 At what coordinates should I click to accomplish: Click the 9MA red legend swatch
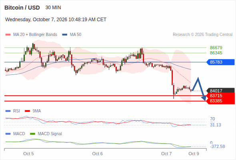point(27,111)
